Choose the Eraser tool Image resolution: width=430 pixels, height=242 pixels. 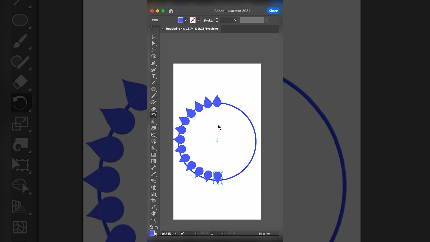[x=154, y=109]
